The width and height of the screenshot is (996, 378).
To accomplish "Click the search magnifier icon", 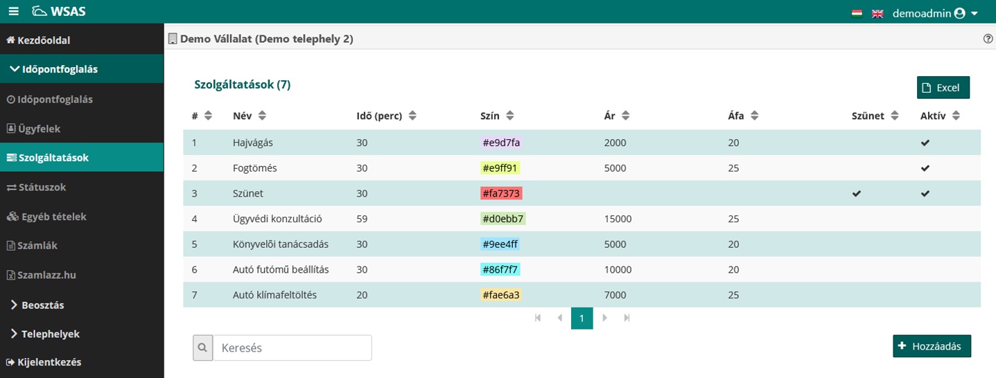I will pos(202,348).
